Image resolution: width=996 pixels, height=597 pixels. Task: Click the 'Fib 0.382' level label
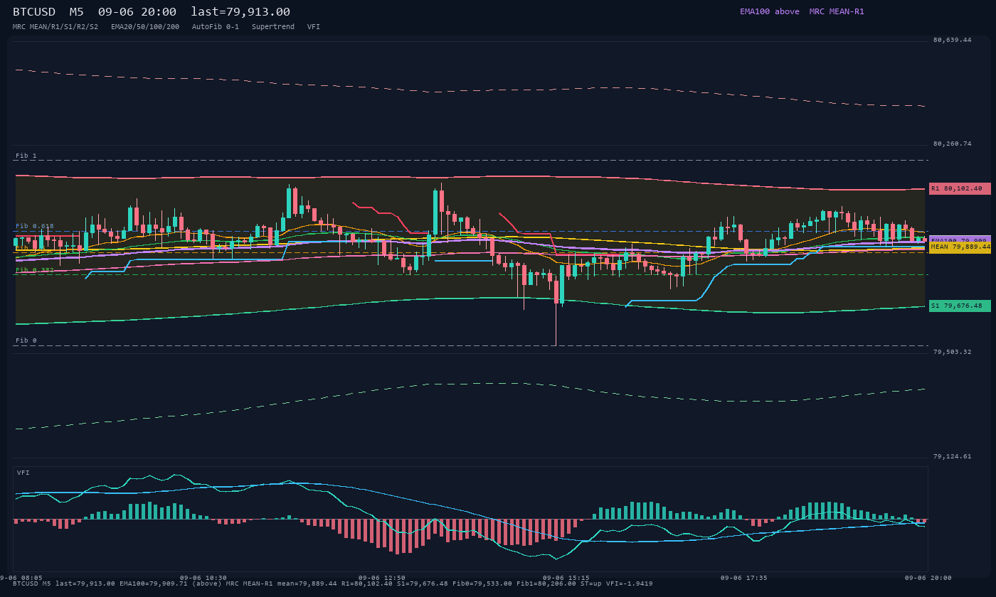35,270
